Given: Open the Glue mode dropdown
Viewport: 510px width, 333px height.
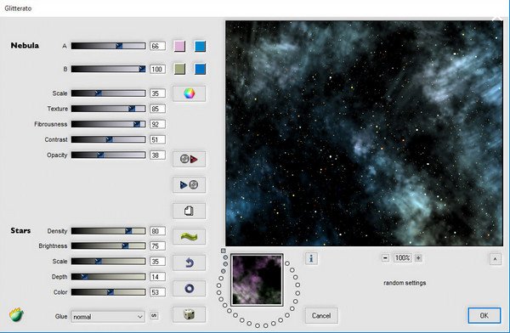Looking at the screenshot, I should [108, 316].
